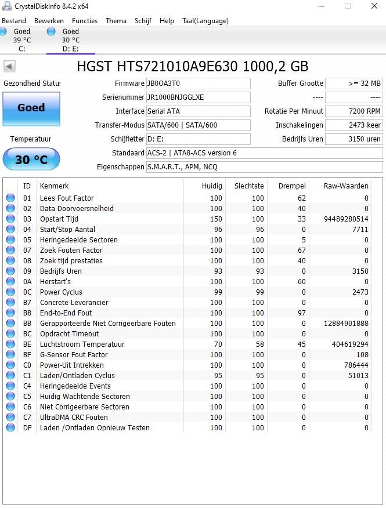386x508 pixels.
Task: Open the Bewerken menu
Action: [x=49, y=21]
